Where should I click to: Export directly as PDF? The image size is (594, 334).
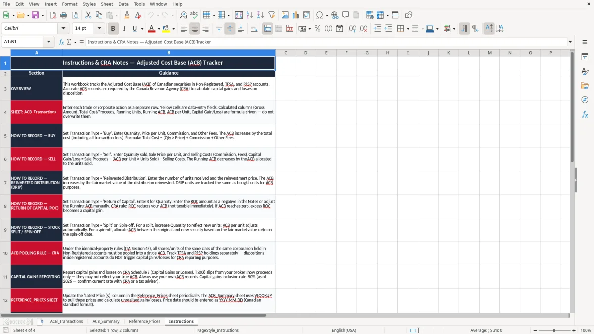point(53,15)
